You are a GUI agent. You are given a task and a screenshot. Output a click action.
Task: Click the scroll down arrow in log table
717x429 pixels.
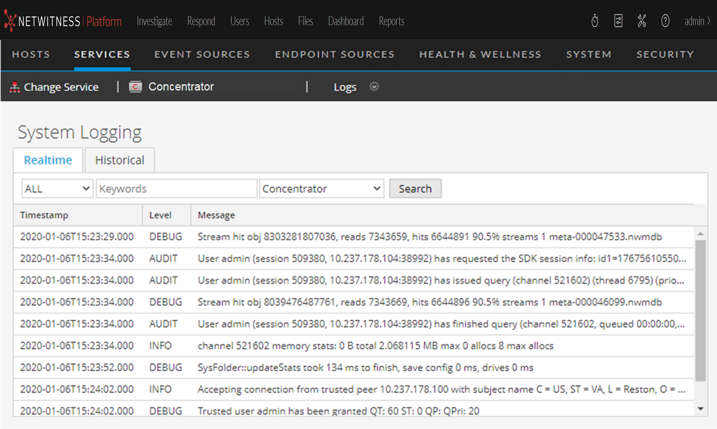700,409
